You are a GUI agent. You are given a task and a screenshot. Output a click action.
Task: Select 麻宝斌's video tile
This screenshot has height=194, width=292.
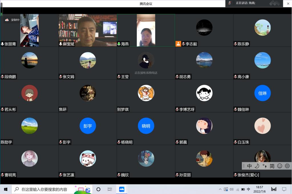88,30
